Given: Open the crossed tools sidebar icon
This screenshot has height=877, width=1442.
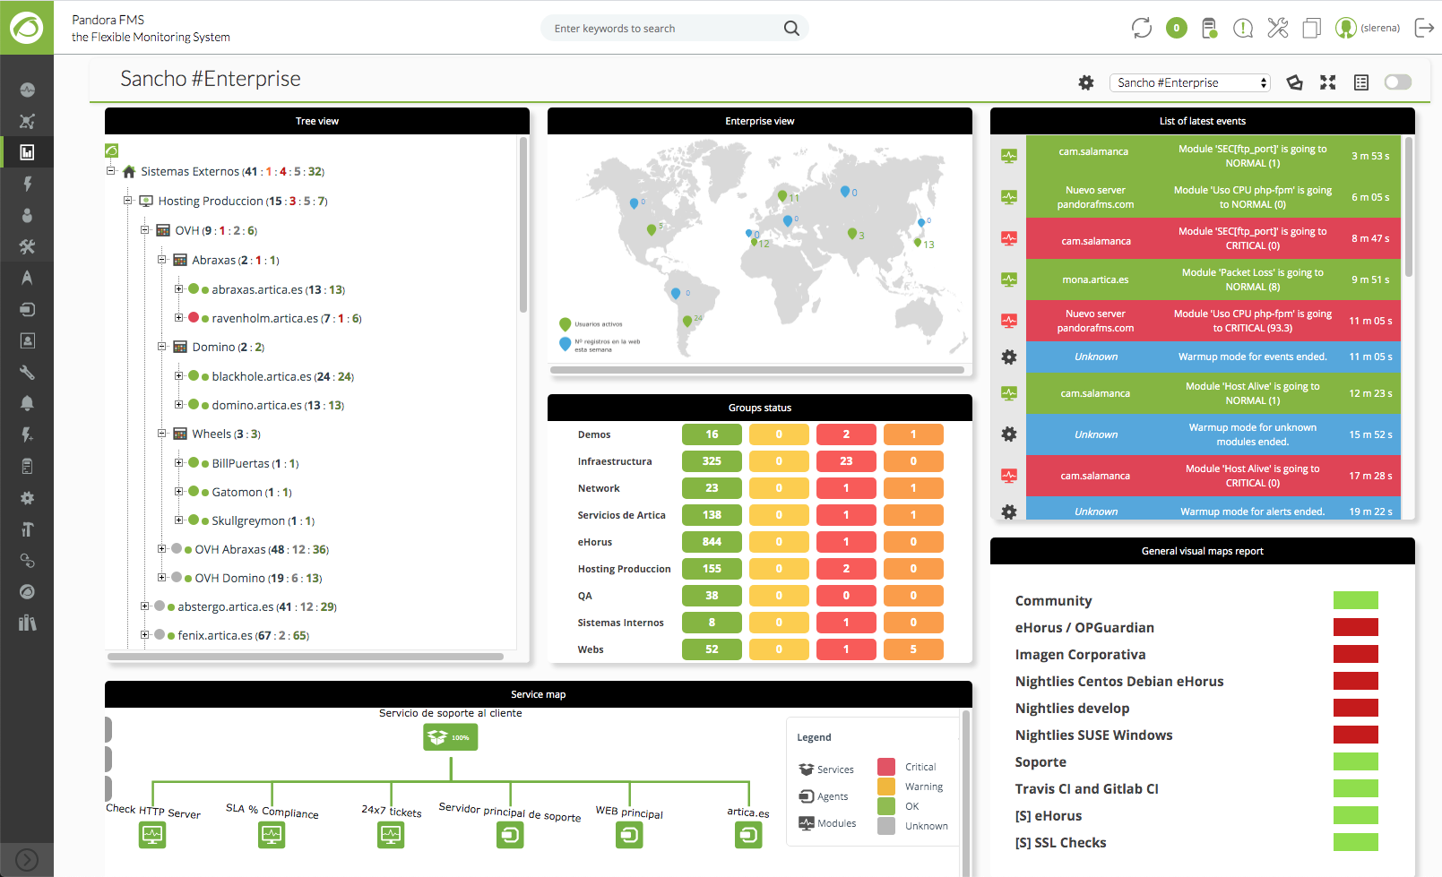Looking at the screenshot, I should click(x=27, y=246).
